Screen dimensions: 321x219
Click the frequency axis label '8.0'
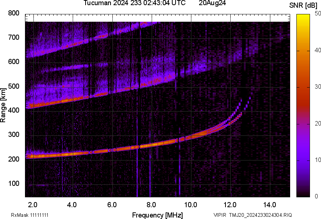tap(151, 205)
